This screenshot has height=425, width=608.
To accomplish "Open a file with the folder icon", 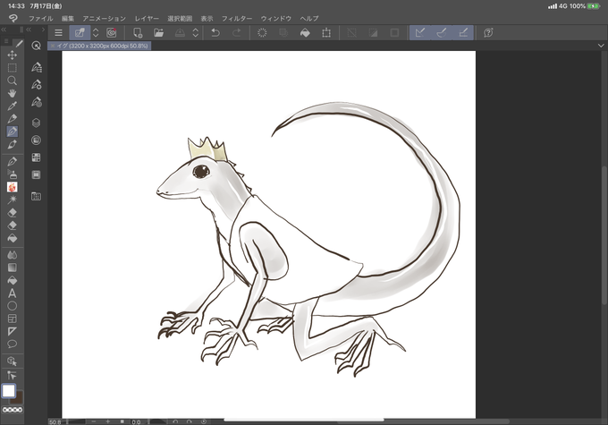I will point(158,32).
